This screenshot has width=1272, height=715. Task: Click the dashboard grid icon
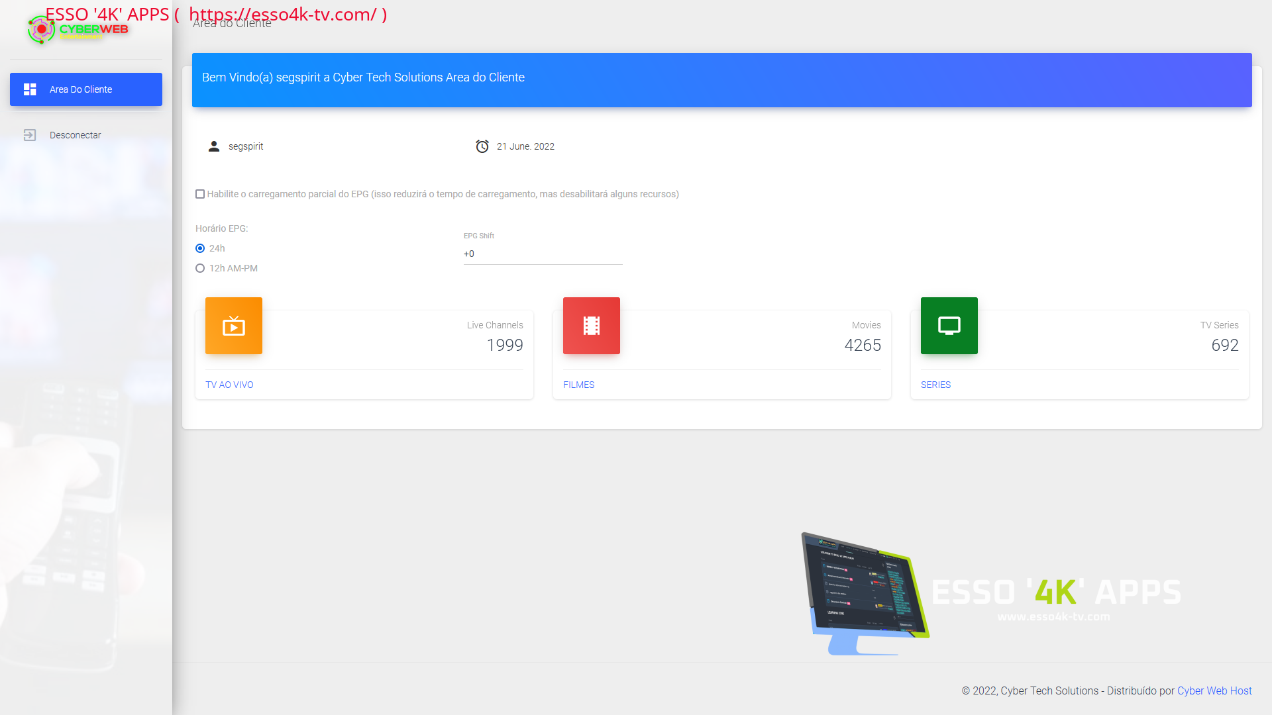pyautogui.click(x=30, y=89)
